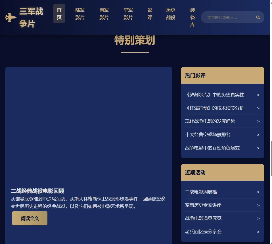This screenshot has height=244, width=272.
Task: Click arrow next to 战争电影道具展览
Action: 258,218
